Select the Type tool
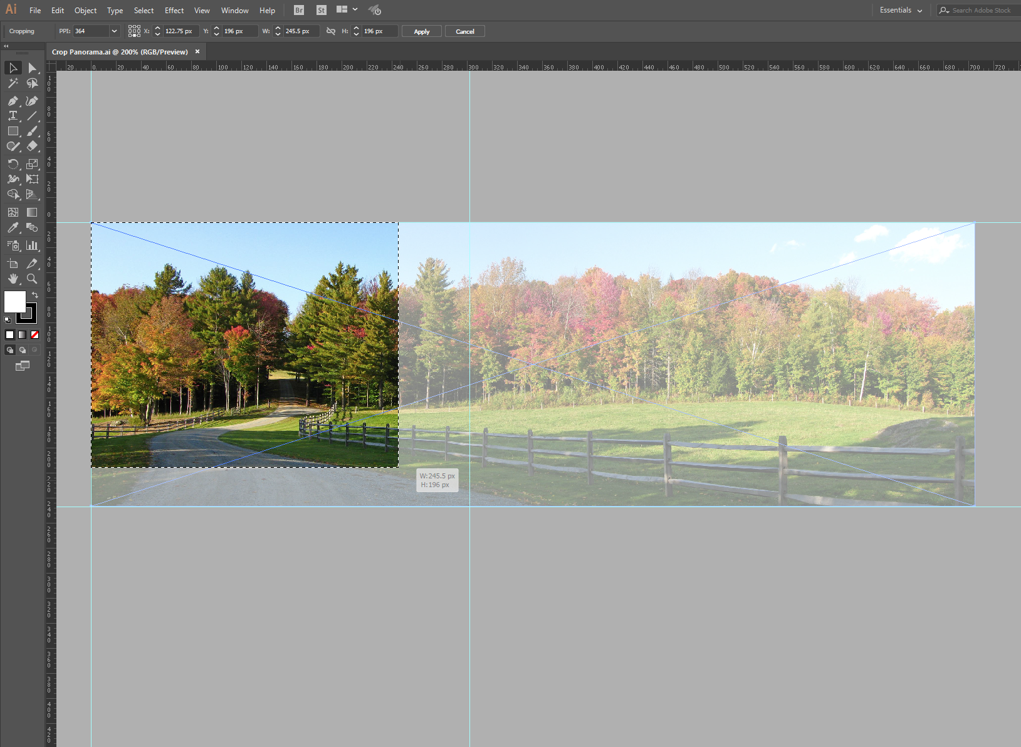 13,116
